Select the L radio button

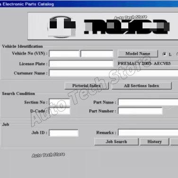(164, 54)
